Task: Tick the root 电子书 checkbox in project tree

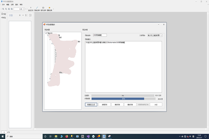Action: tap(47, 33)
